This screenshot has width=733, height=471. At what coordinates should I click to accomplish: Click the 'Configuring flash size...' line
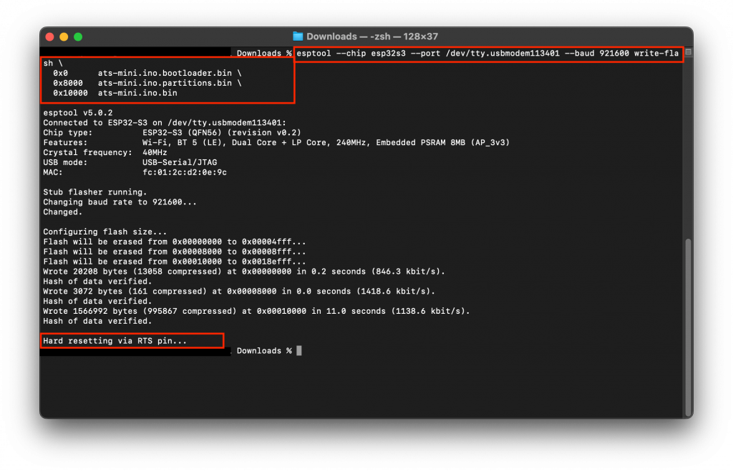pos(105,232)
